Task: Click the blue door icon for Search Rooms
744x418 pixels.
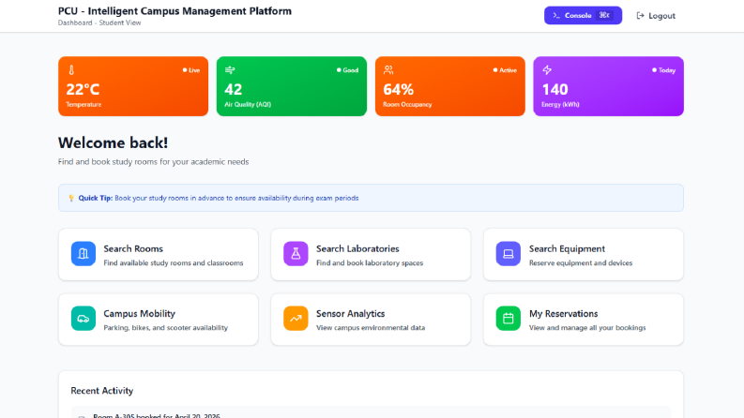Action: (84, 254)
